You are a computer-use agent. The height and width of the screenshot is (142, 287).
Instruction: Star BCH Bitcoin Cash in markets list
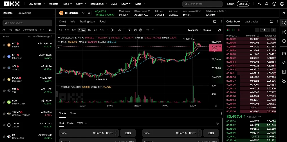click(4, 102)
